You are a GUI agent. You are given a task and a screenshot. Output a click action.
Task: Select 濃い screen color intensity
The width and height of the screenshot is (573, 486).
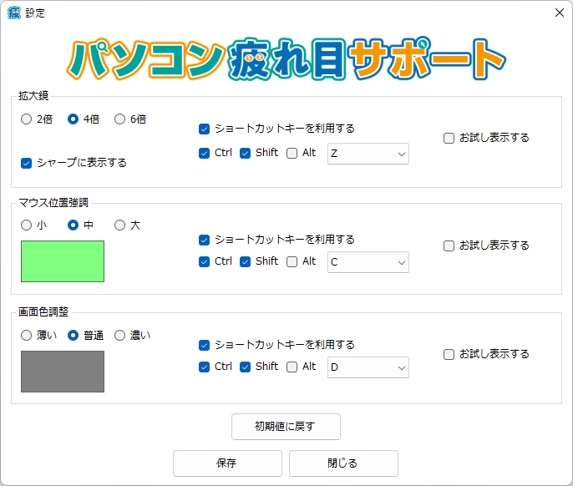120,335
